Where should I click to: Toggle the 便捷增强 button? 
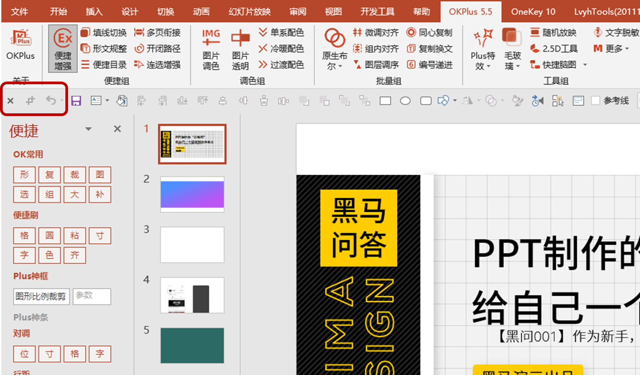63,49
